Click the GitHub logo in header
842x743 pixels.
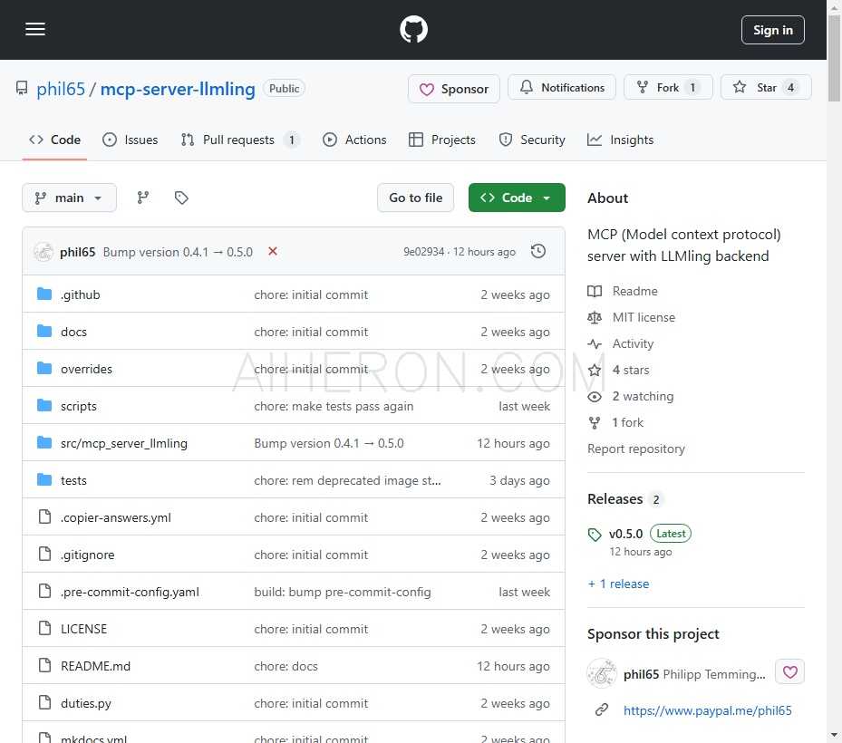click(x=413, y=30)
